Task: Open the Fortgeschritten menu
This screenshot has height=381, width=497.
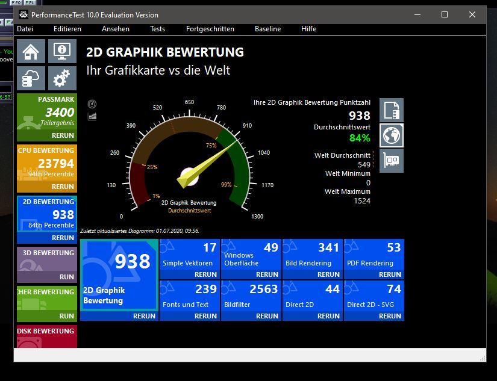Action: [x=210, y=29]
